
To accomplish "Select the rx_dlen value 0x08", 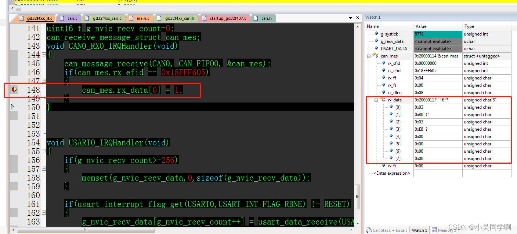I will (x=438, y=93).
